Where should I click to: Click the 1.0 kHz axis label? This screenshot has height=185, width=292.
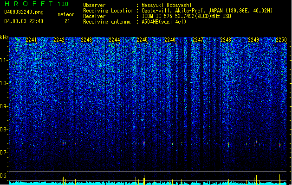(x=4, y=83)
